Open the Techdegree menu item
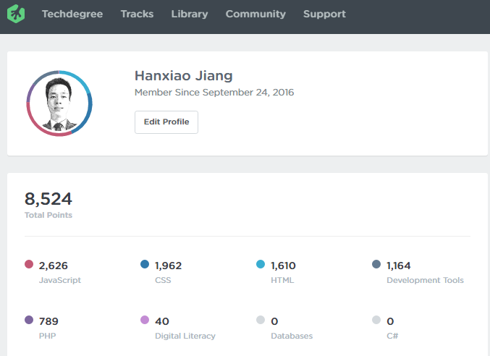The width and height of the screenshot is (490, 356). [x=72, y=14]
